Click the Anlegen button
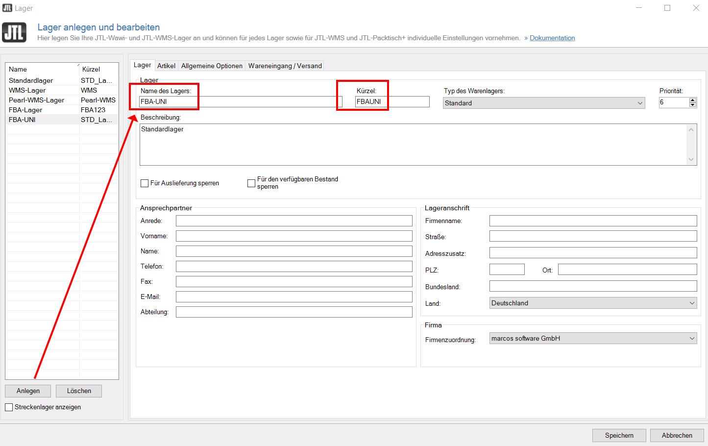 [x=28, y=391]
